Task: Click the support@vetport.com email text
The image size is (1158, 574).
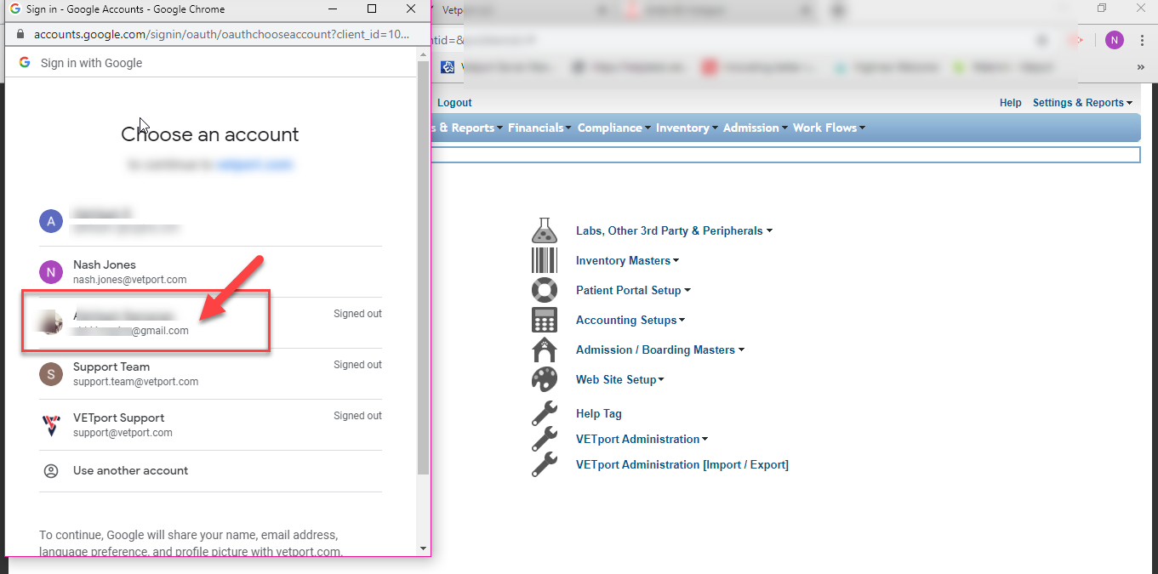Action: pyautogui.click(x=123, y=433)
